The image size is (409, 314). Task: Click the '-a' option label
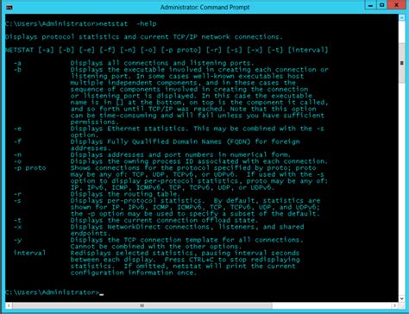pos(17,63)
